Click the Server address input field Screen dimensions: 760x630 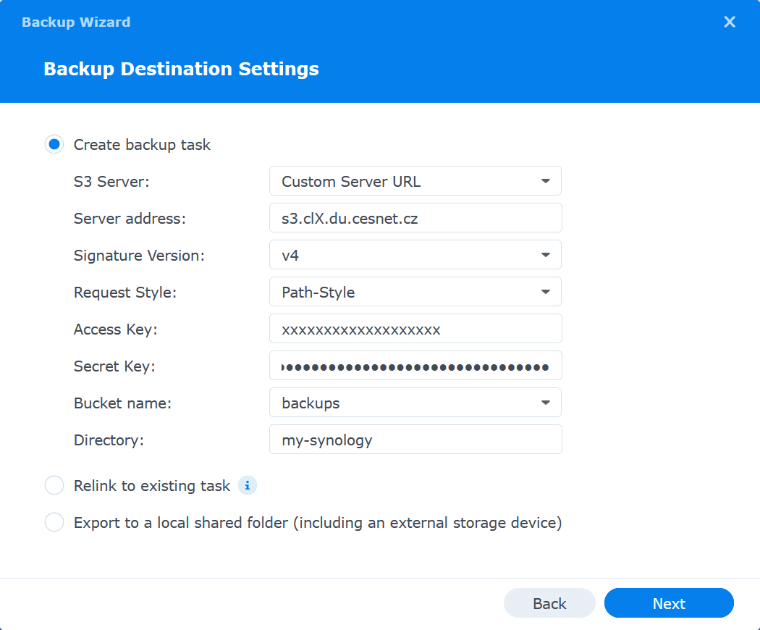tap(415, 217)
